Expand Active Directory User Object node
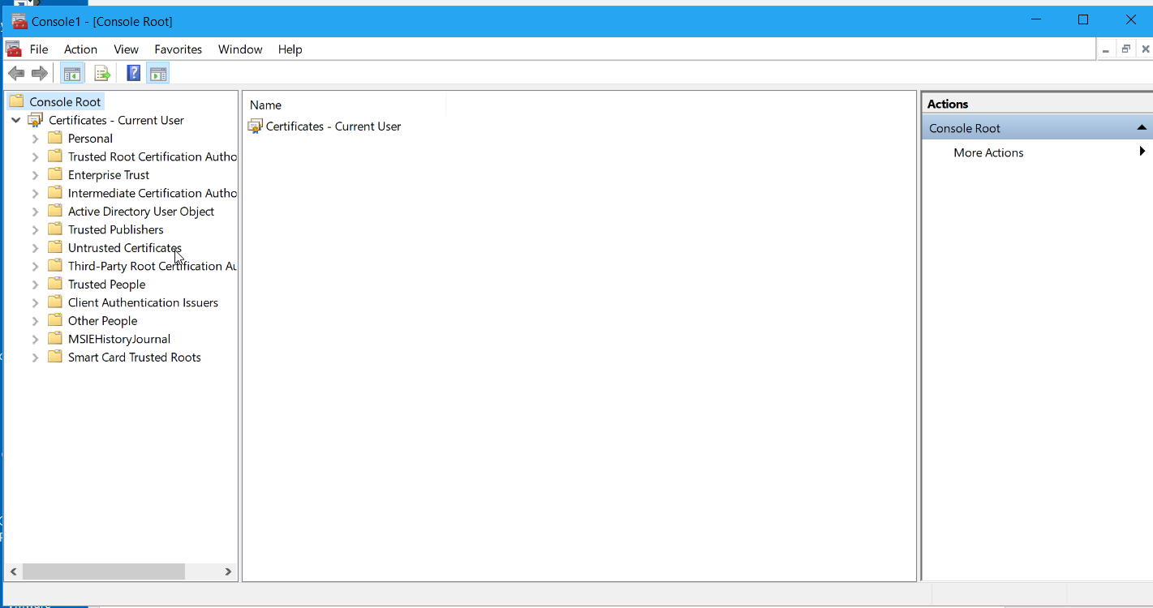This screenshot has width=1153, height=608. 35,212
